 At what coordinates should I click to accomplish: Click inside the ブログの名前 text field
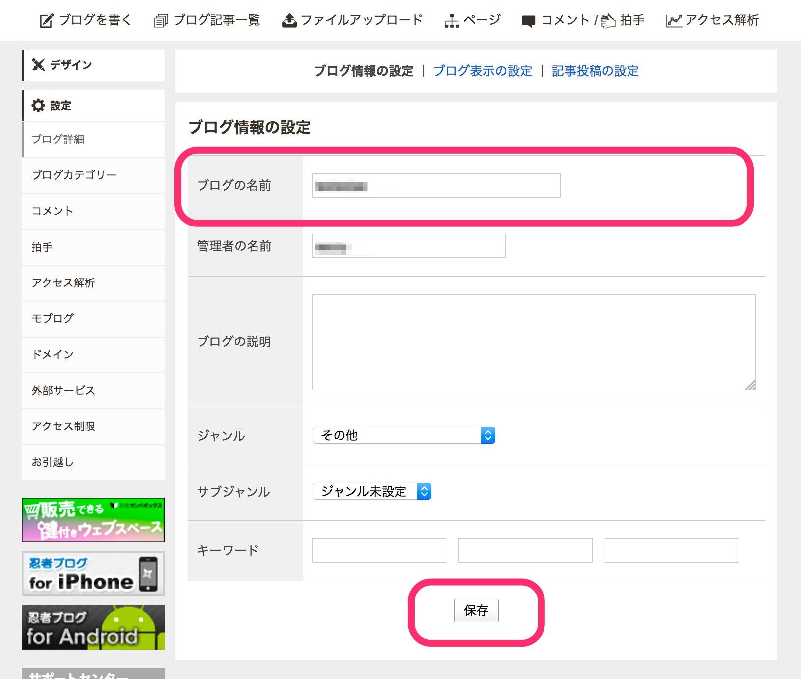pyautogui.click(x=436, y=185)
